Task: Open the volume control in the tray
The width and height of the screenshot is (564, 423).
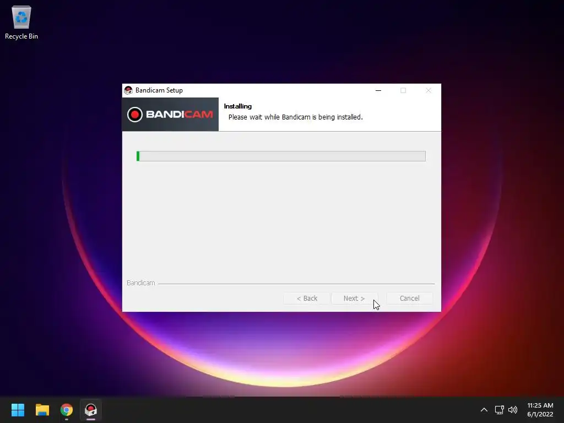Action: (x=513, y=410)
